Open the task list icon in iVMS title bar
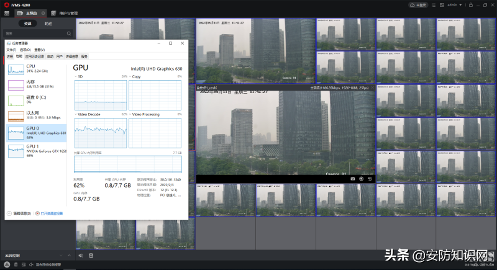 pos(434,5)
